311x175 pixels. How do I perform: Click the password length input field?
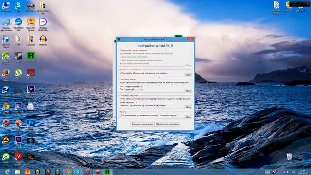pos(136,103)
